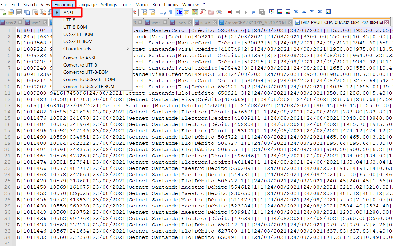Open the Language menu
The height and width of the screenshot is (246, 393).
point(87,4)
